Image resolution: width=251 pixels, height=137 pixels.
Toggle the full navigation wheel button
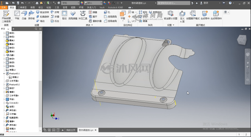click(248, 54)
